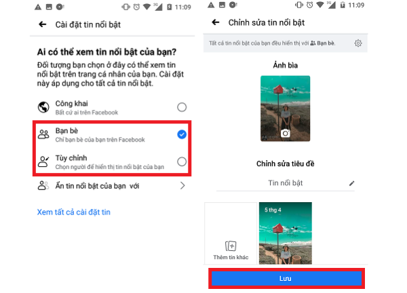Select the 5 thg 4 story thumbnail
This screenshot has height=293, width=407.
tap(286, 233)
